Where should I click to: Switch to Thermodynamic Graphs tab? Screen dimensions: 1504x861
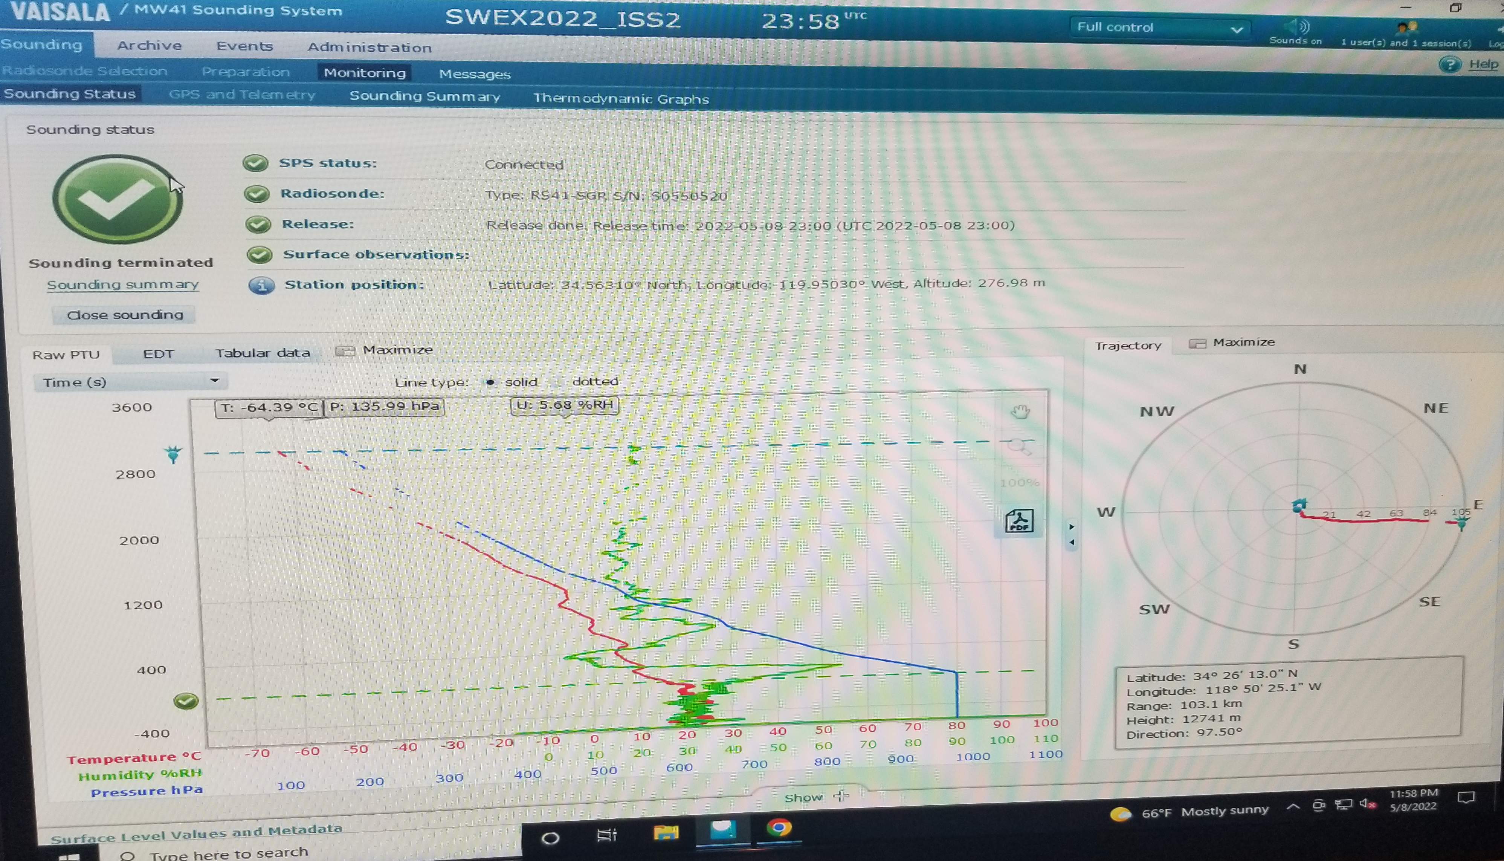click(x=620, y=99)
